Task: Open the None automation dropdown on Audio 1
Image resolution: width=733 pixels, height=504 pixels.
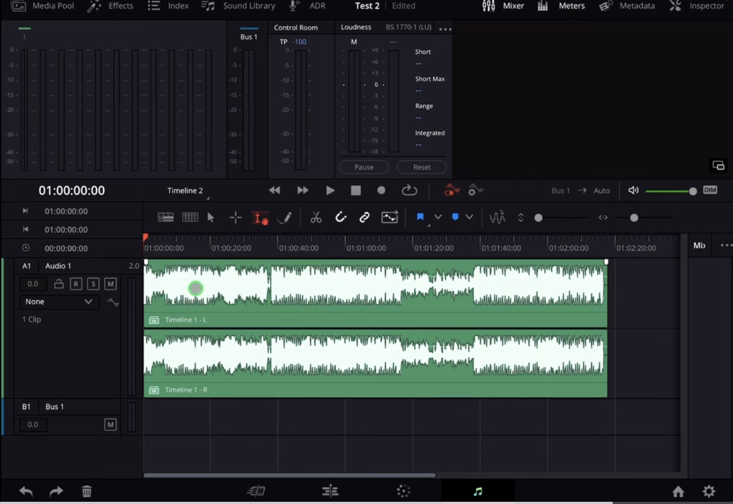Action: [59, 301]
